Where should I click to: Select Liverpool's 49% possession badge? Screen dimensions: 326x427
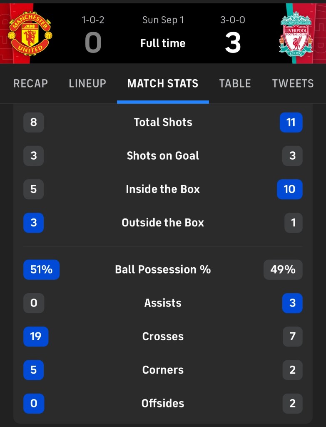(283, 269)
